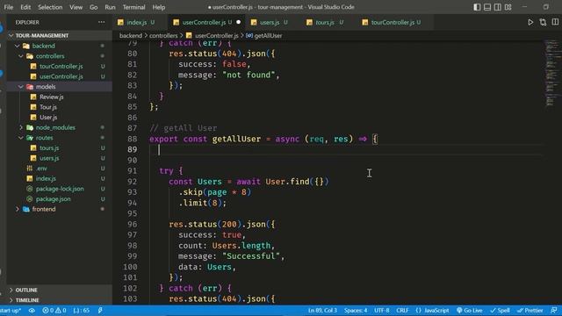562x316 pixels.
Task: Open Tour.js model file
Action: point(48,107)
